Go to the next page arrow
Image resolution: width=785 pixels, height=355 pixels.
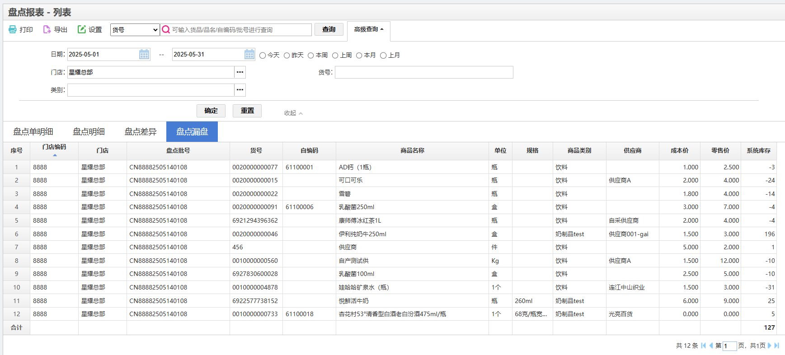coord(770,346)
